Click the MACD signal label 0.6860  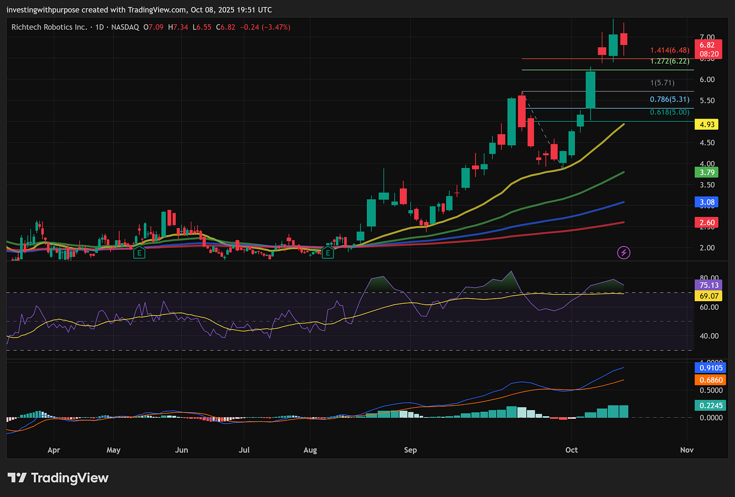click(711, 380)
